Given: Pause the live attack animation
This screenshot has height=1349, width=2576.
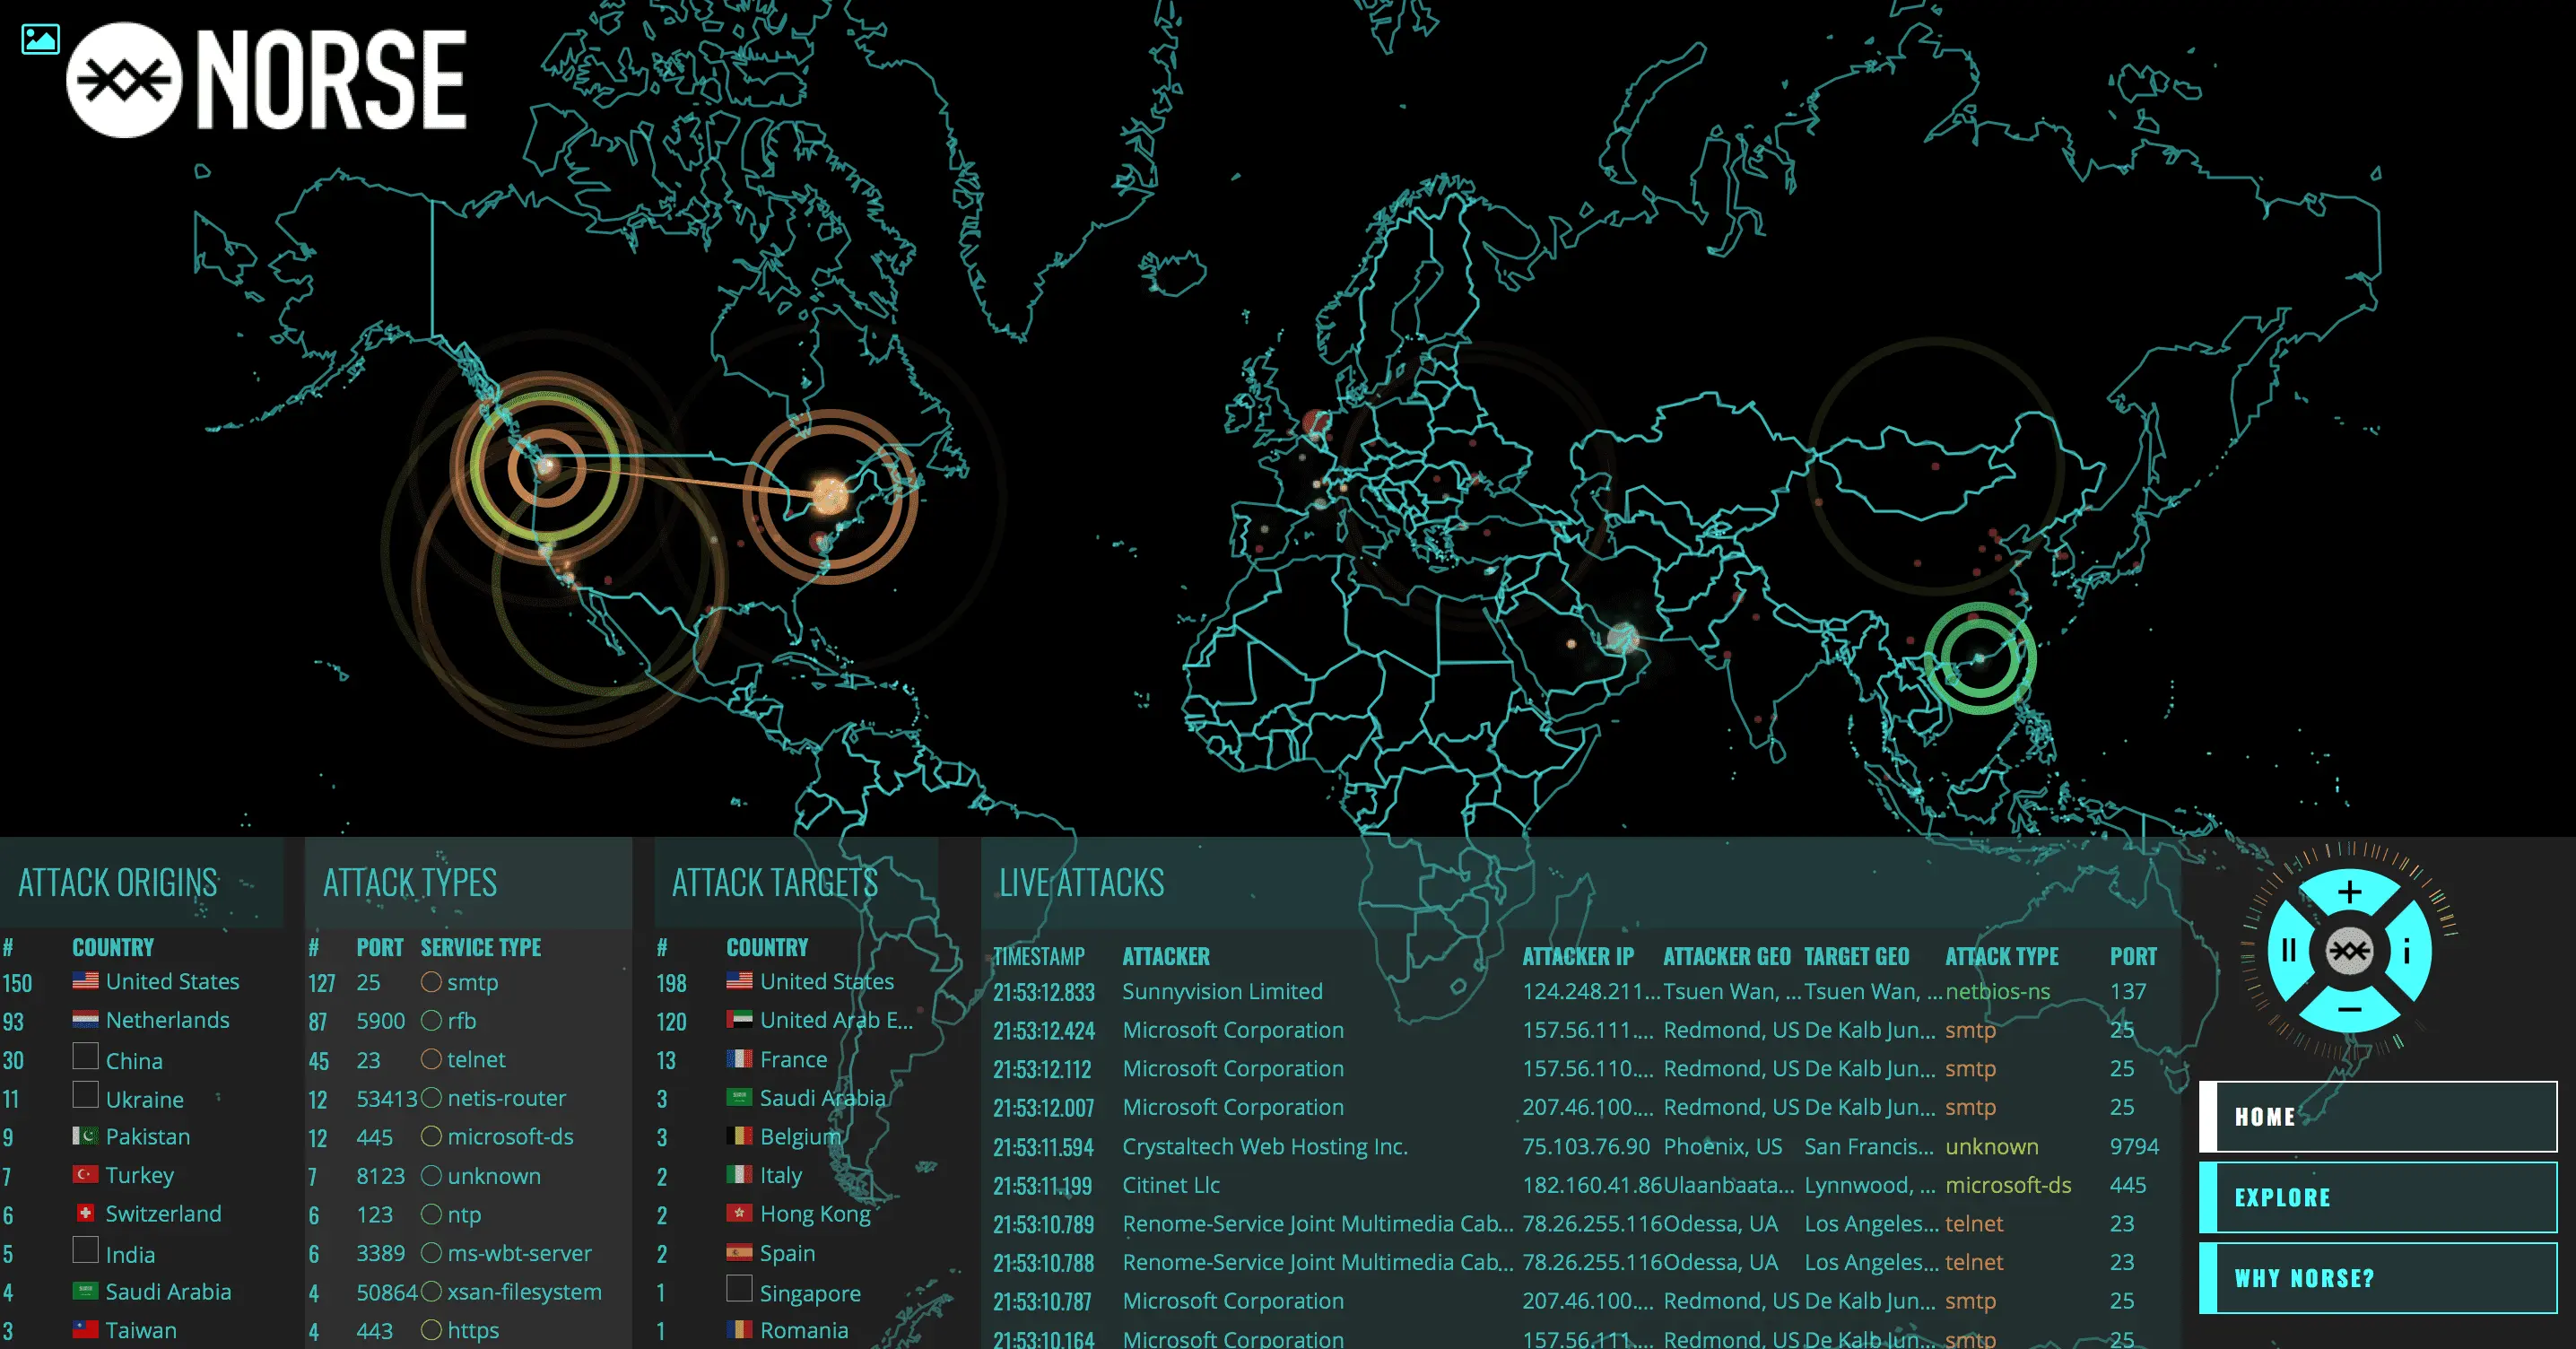Looking at the screenshot, I should click(2289, 950).
